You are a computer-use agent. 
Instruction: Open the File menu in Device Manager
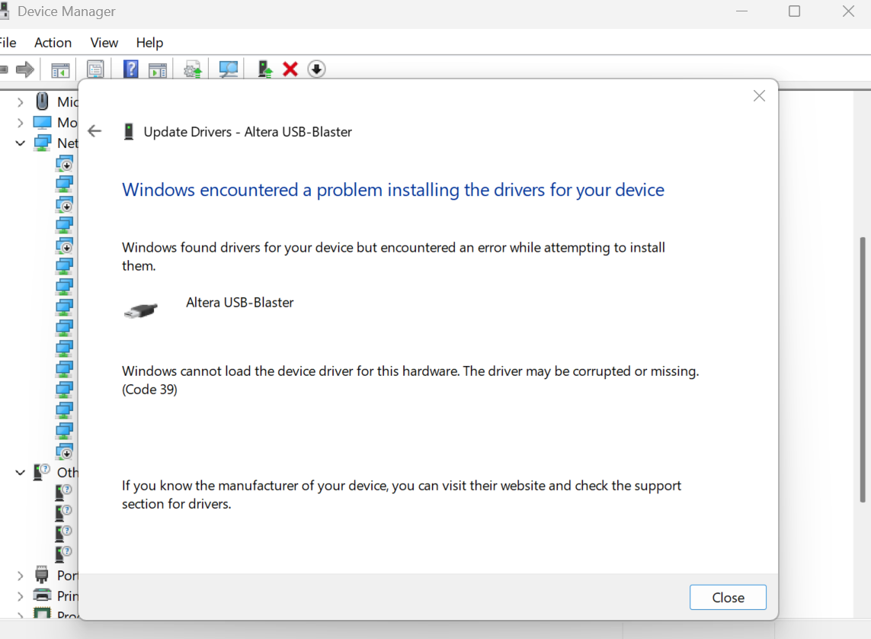coord(7,43)
